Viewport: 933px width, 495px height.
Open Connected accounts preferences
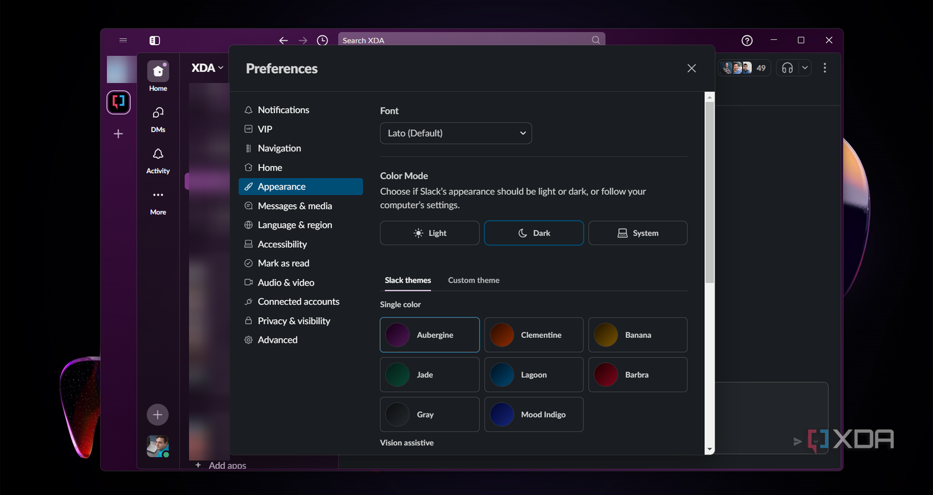(301, 302)
